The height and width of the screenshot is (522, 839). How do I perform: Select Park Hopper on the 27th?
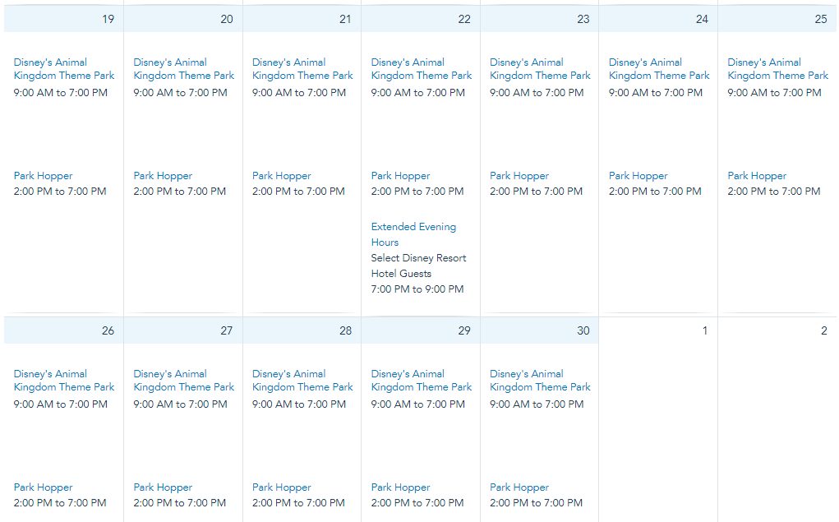pyautogui.click(x=163, y=487)
